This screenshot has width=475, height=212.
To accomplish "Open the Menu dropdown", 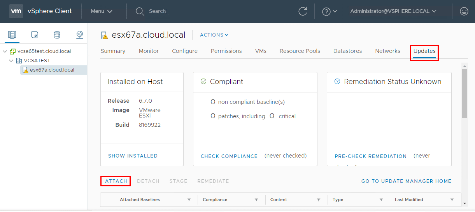I will pyautogui.click(x=102, y=11).
